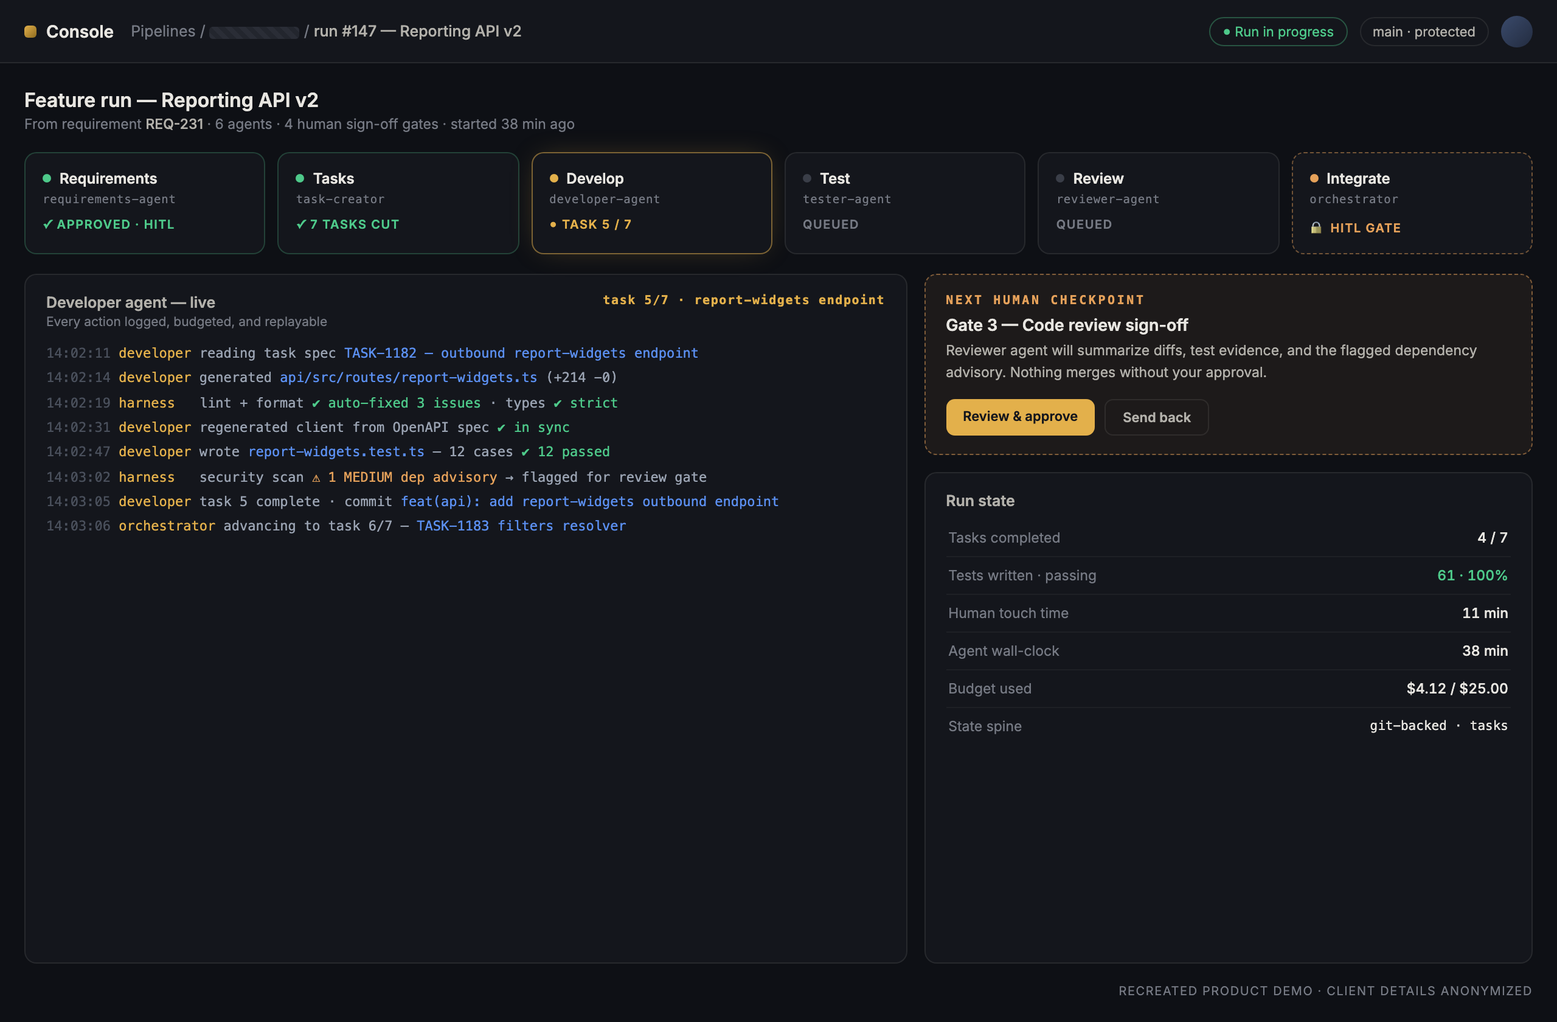Click the task 5/7 · report-widgets endpoint label
The width and height of the screenshot is (1557, 1022).
coord(743,300)
